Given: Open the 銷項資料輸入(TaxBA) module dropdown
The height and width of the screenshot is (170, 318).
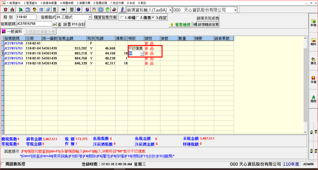Looking at the screenshot, I should (x=170, y=10).
